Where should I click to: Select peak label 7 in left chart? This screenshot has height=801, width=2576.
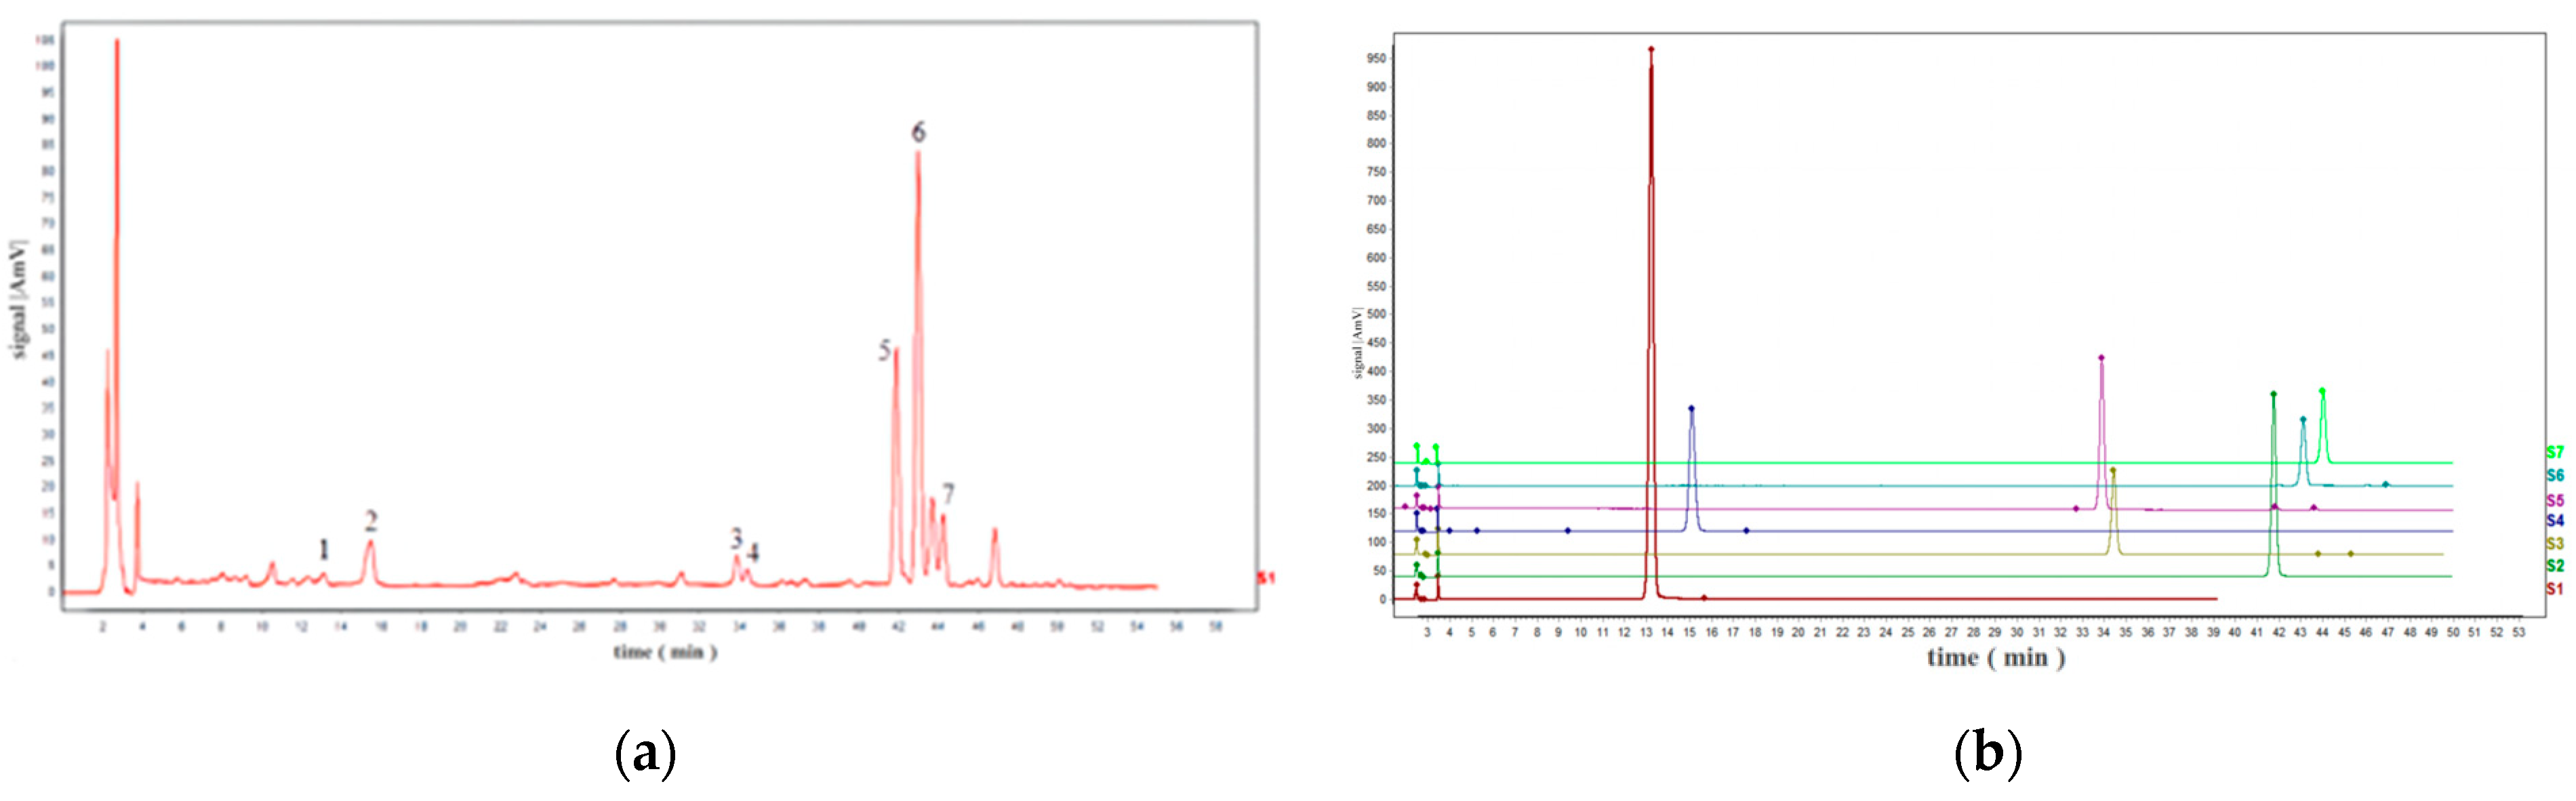948,493
